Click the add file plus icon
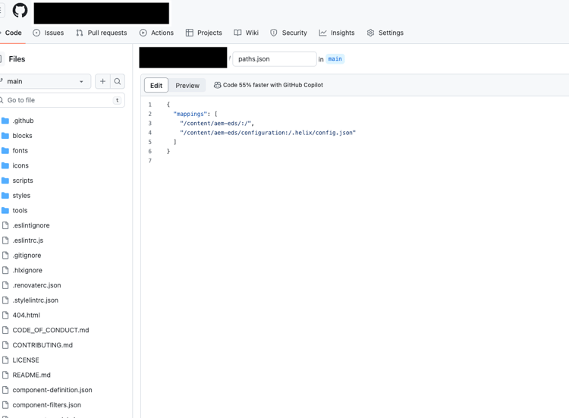The image size is (569, 418). click(102, 81)
